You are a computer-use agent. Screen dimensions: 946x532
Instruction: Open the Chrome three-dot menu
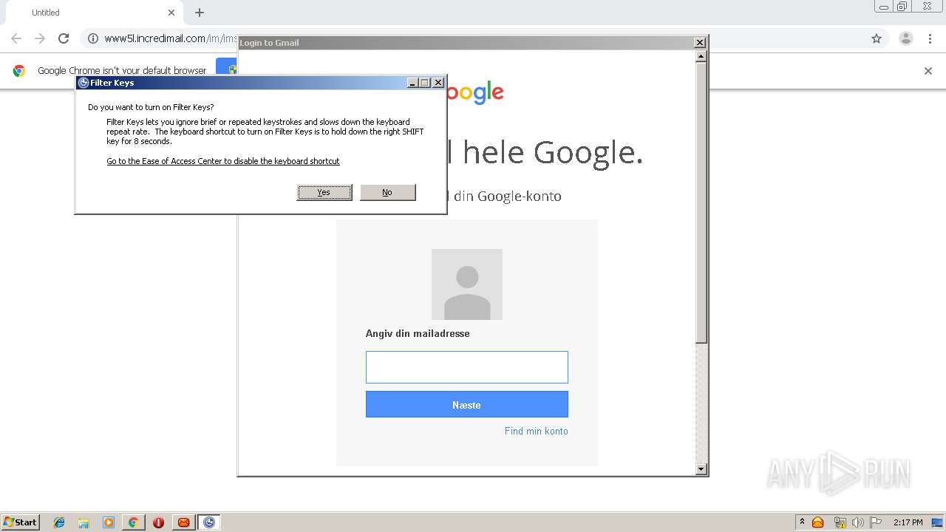coord(930,38)
